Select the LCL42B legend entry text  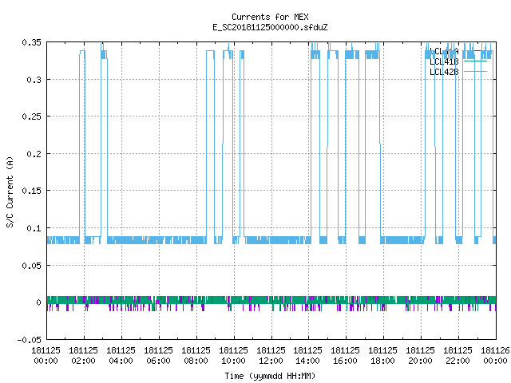tap(444, 72)
